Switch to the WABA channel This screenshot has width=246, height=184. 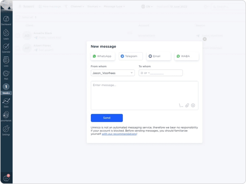pyautogui.click(x=186, y=56)
